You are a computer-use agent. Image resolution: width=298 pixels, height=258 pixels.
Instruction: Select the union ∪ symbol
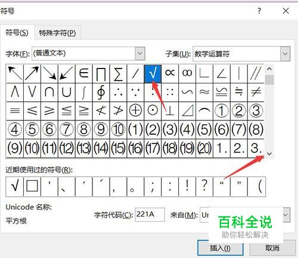point(66,92)
